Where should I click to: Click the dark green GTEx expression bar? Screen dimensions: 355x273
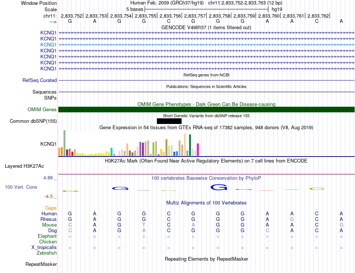[x=190, y=145]
